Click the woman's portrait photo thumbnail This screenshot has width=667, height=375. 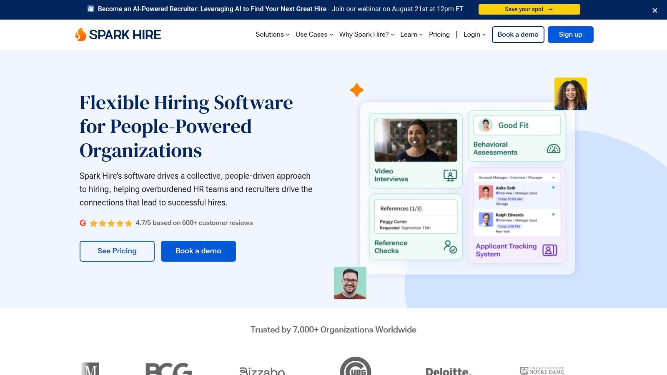click(571, 94)
